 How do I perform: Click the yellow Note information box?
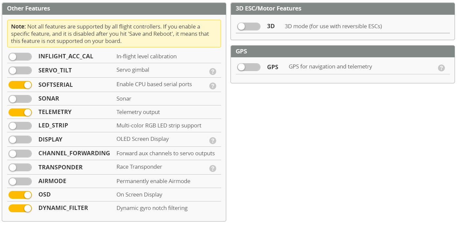(x=114, y=34)
